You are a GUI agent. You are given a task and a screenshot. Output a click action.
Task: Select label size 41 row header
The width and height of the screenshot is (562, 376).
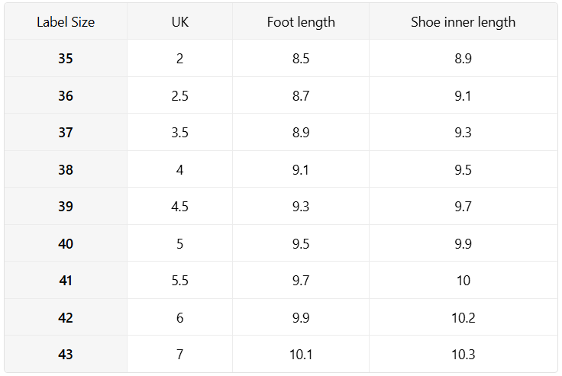click(x=66, y=281)
